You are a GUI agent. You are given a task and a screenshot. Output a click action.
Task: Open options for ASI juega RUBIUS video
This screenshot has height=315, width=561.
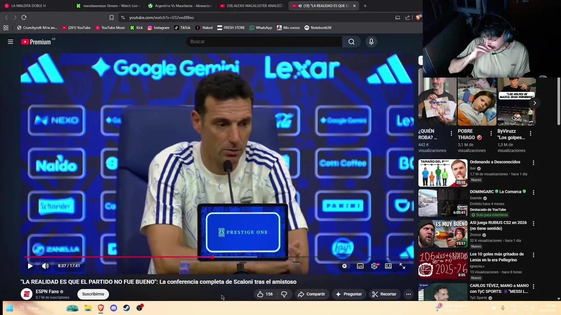533,223
